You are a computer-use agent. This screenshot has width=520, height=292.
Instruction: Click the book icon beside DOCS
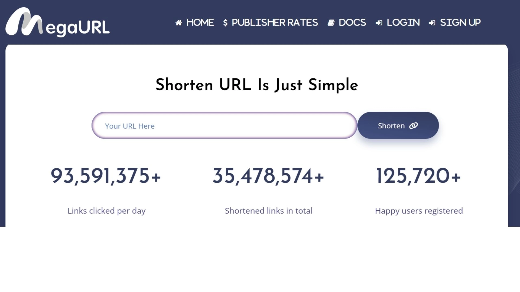pyautogui.click(x=331, y=23)
